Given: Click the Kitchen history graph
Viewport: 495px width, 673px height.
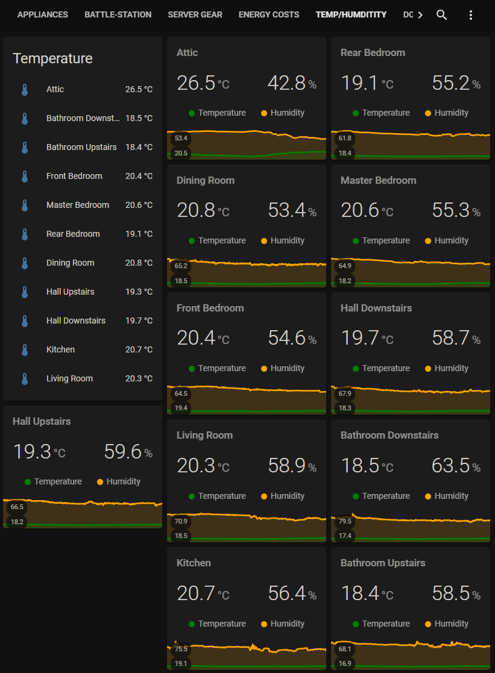Looking at the screenshot, I should coord(247,655).
